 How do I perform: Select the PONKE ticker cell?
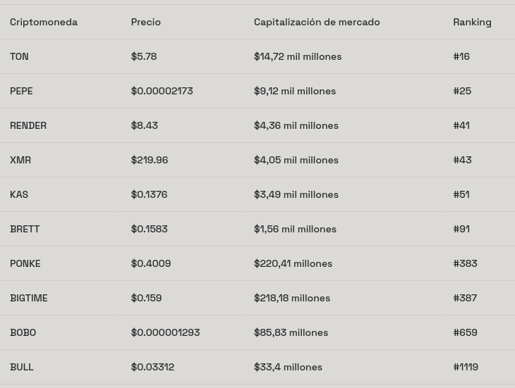tap(25, 263)
